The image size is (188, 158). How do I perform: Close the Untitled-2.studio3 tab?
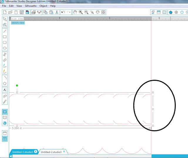[64, 152]
